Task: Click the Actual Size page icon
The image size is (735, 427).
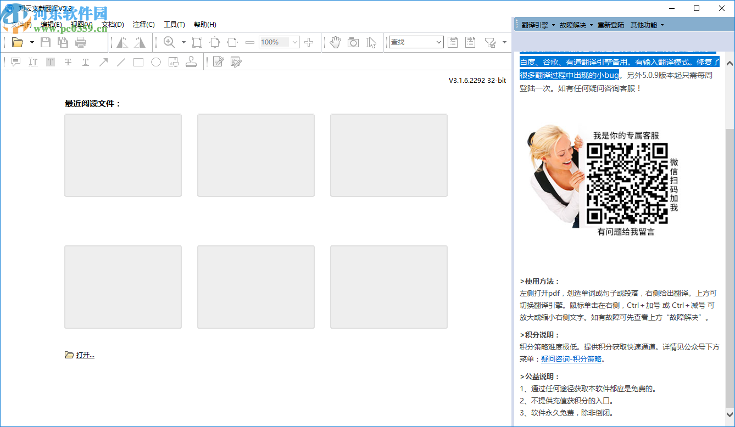Action: [x=197, y=42]
